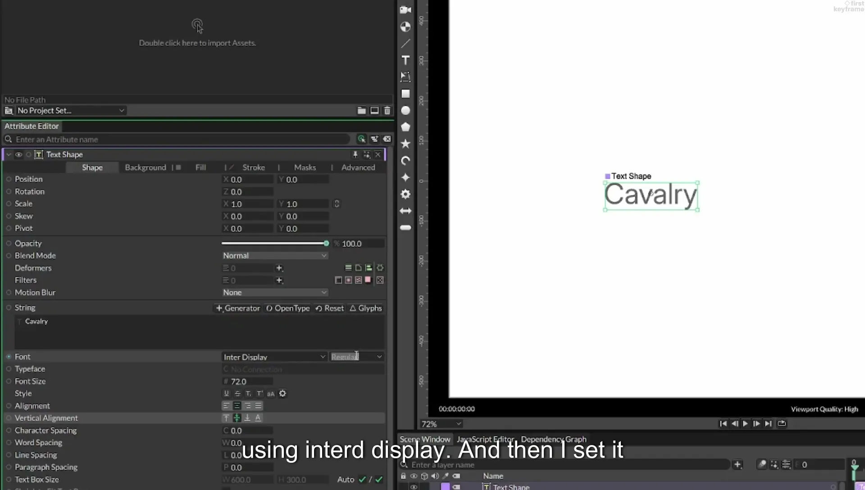Open the font weight Regular dropdown
The width and height of the screenshot is (865, 490).
357,357
